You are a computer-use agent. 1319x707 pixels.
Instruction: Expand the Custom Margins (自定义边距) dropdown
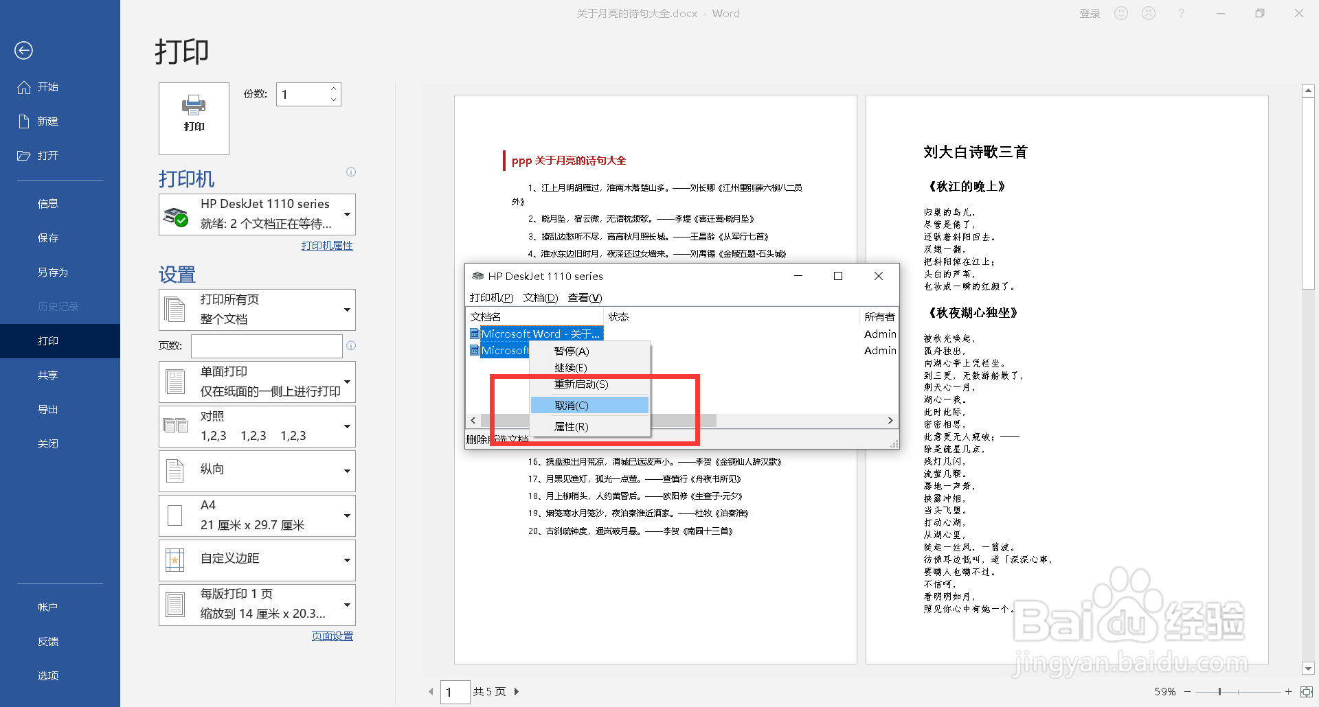tap(257, 560)
